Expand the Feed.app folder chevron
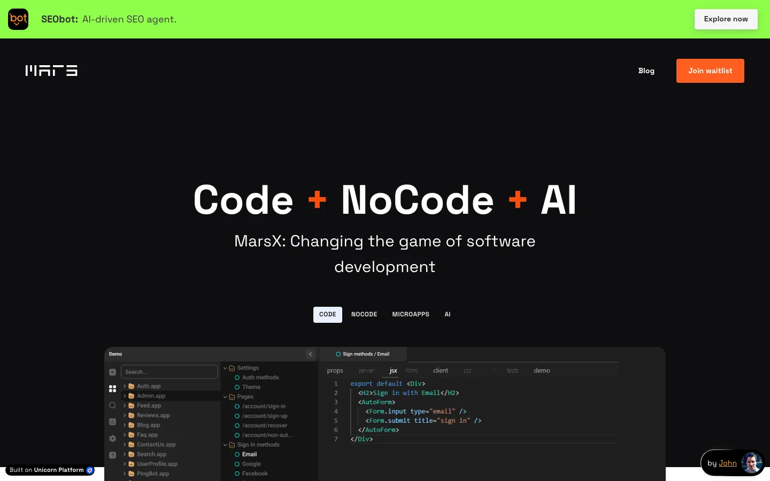 [125, 406]
